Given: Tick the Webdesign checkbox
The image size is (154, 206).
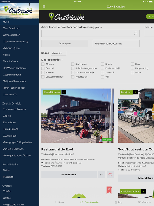Looking at the screenshot, I should click(x=73, y=77).
